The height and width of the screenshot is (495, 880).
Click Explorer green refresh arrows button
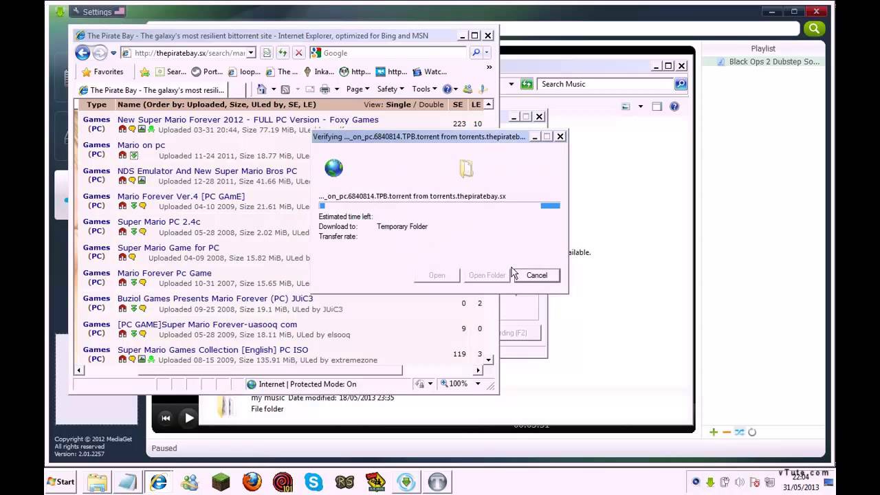click(527, 84)
